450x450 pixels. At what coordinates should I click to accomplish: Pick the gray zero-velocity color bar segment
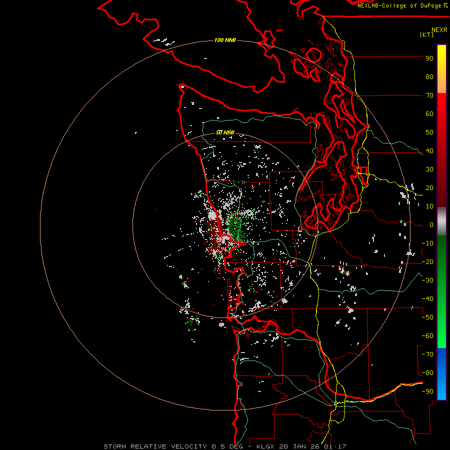click(x=441, y=221)
